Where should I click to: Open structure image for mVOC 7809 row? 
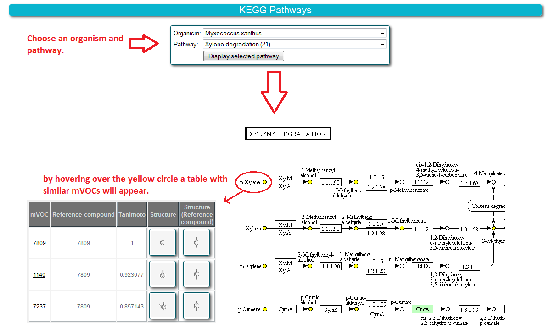163,242
